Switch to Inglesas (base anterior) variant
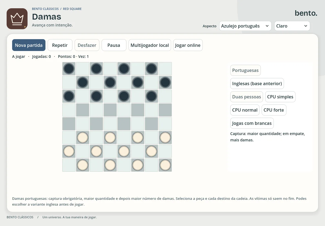 click(257, 84)
